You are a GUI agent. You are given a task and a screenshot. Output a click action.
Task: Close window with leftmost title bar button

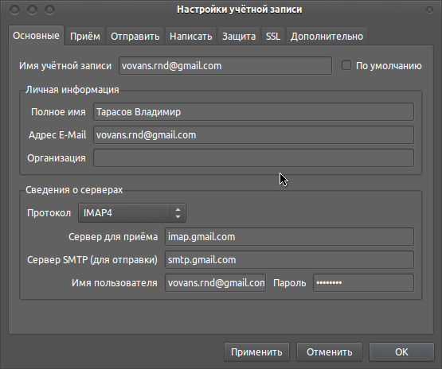coord(14,10)
